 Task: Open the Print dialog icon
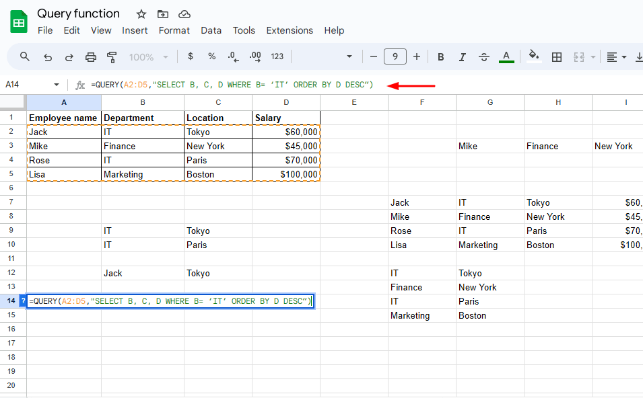[x=91, y=56]
